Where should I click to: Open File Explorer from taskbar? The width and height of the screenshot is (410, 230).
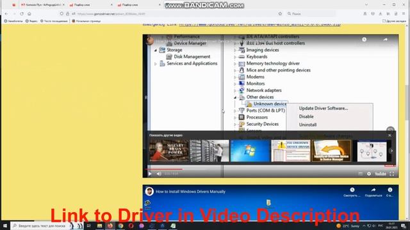[x=100, y=226]
